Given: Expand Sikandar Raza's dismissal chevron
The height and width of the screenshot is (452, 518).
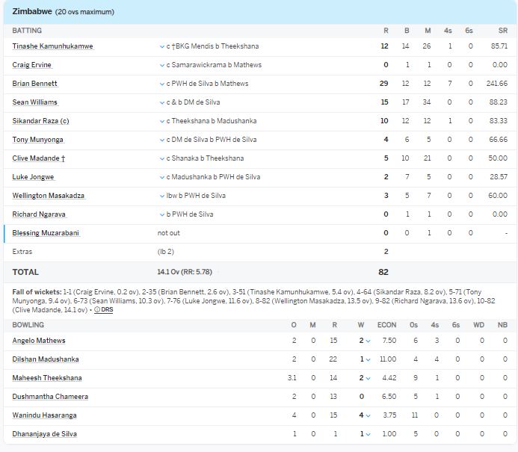Looking at the screenshot, I should click(162, 121).
